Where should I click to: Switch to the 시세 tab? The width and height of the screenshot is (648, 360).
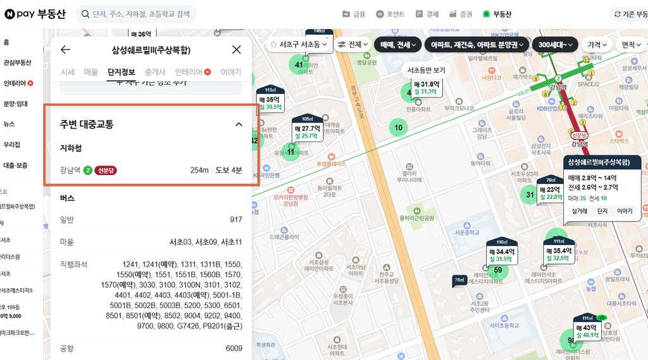tap(68, 72)
